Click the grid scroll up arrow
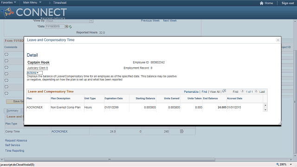This screenshot has height=167, width=297. coord(265,105)
